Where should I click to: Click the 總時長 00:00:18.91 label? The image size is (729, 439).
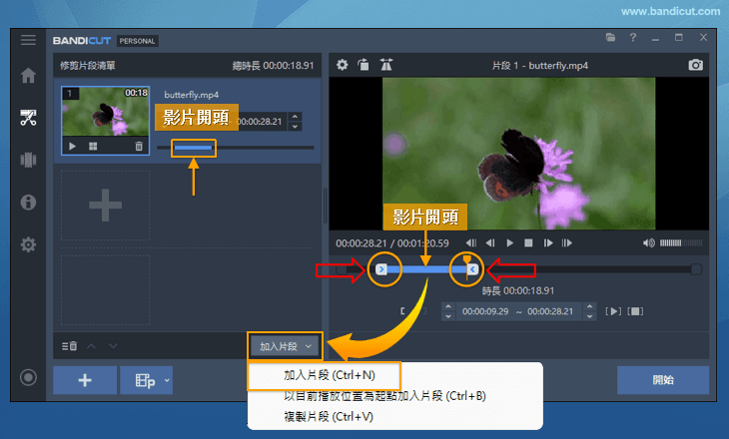tap(274, 66)
